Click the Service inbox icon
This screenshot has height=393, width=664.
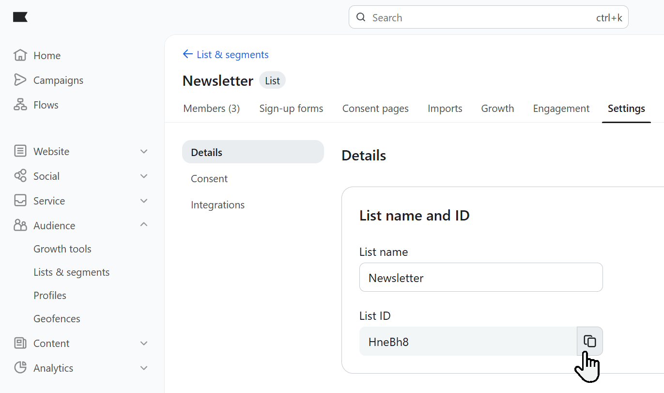pos(20,201)
